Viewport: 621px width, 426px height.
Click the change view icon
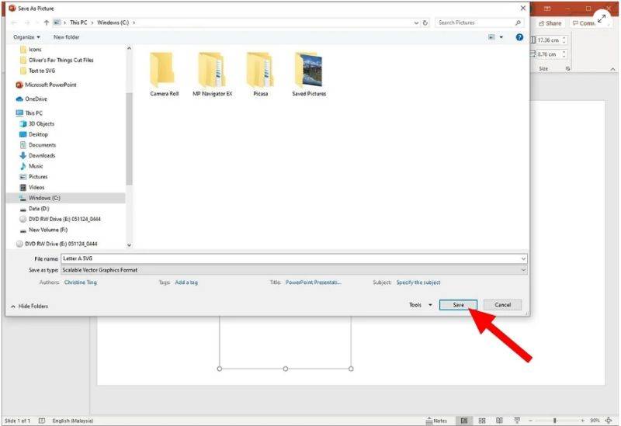(491, 36)
